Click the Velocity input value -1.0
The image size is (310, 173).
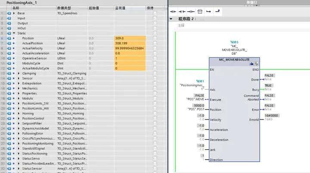click(x=201, y=116)
